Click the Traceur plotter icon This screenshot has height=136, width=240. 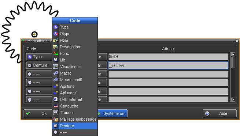coord(55,113)
